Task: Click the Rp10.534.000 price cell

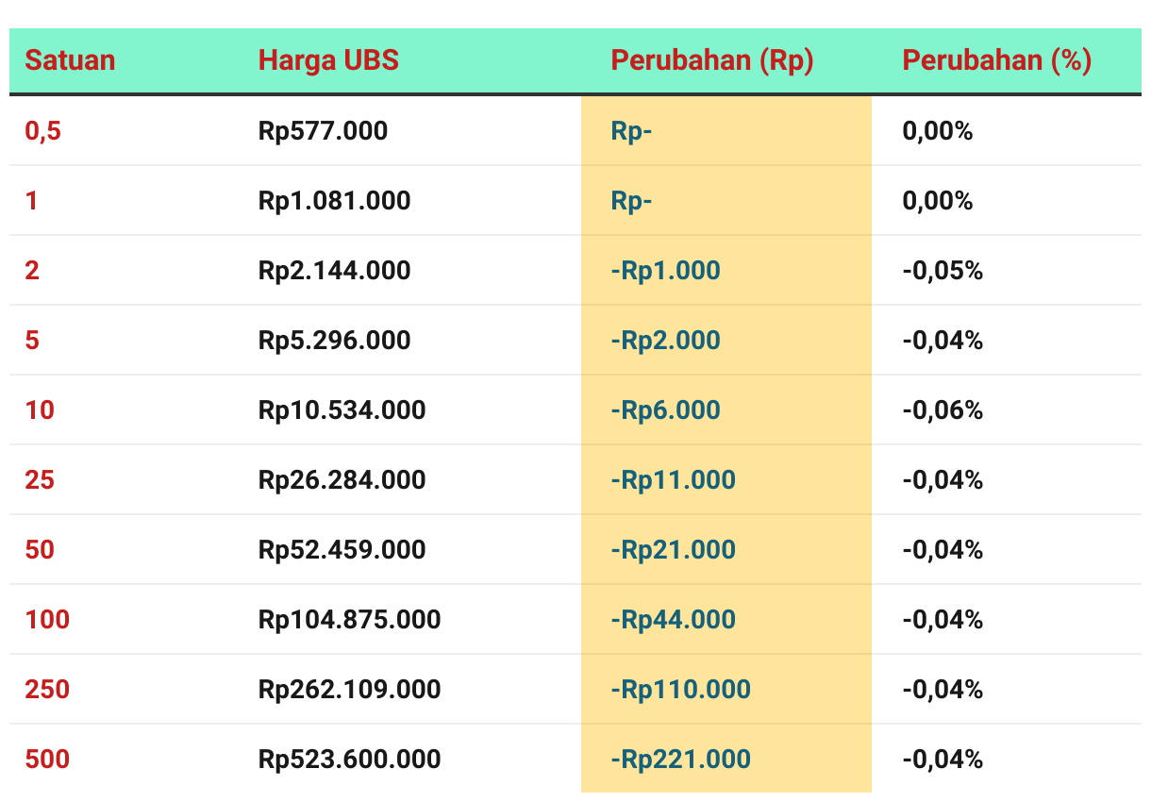Action: (x=342, y=410)
